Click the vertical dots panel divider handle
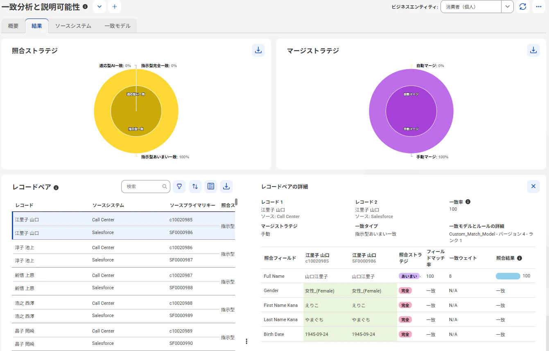The image size is (549, 351). click(x=246, y=341)
